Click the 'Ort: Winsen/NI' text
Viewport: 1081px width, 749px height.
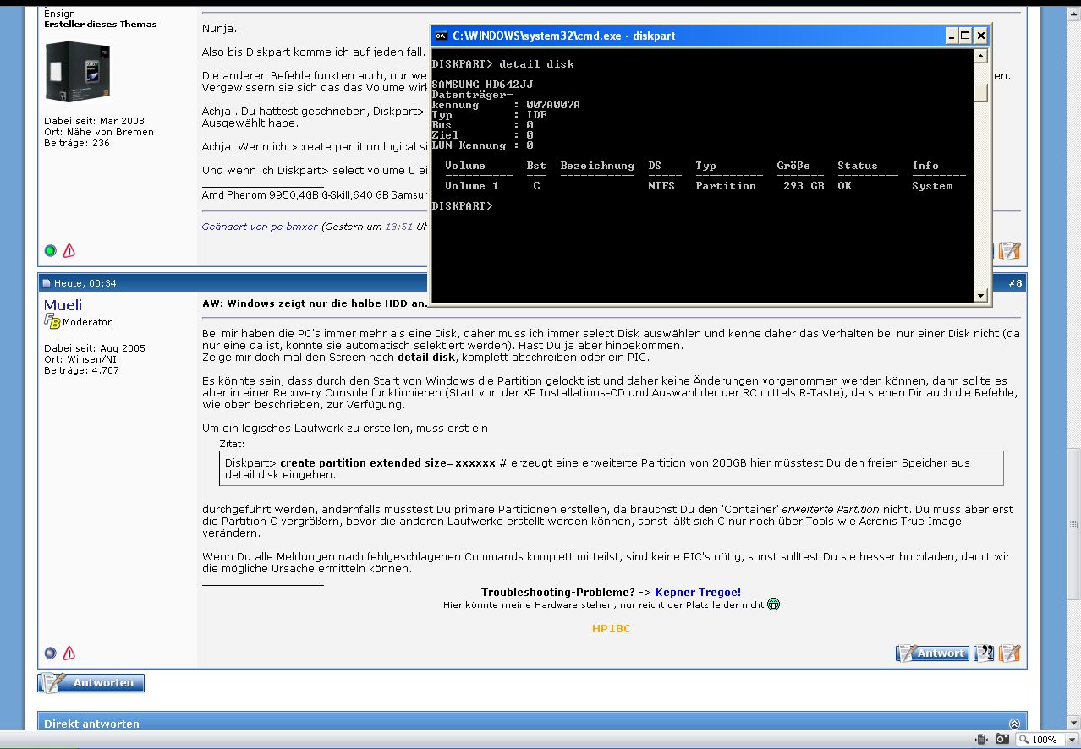[80, 359]
